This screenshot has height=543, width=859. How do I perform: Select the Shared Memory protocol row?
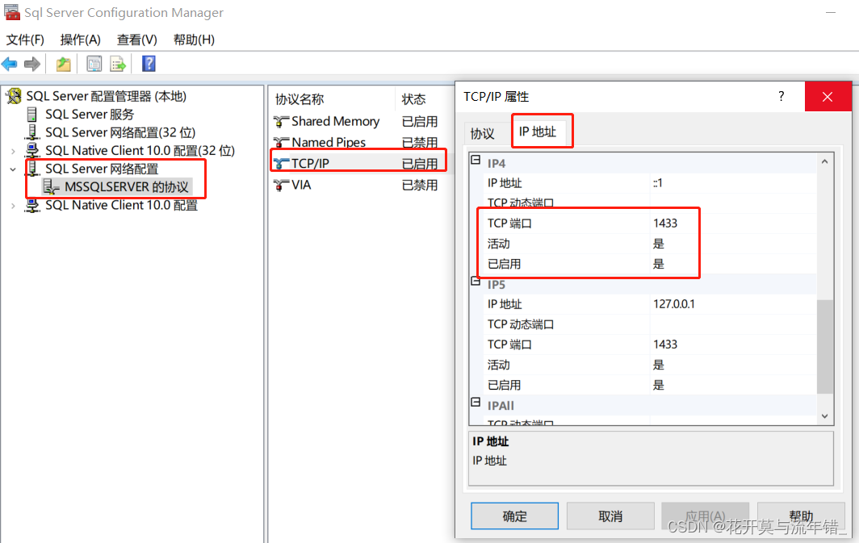click(x=362, y=122)
